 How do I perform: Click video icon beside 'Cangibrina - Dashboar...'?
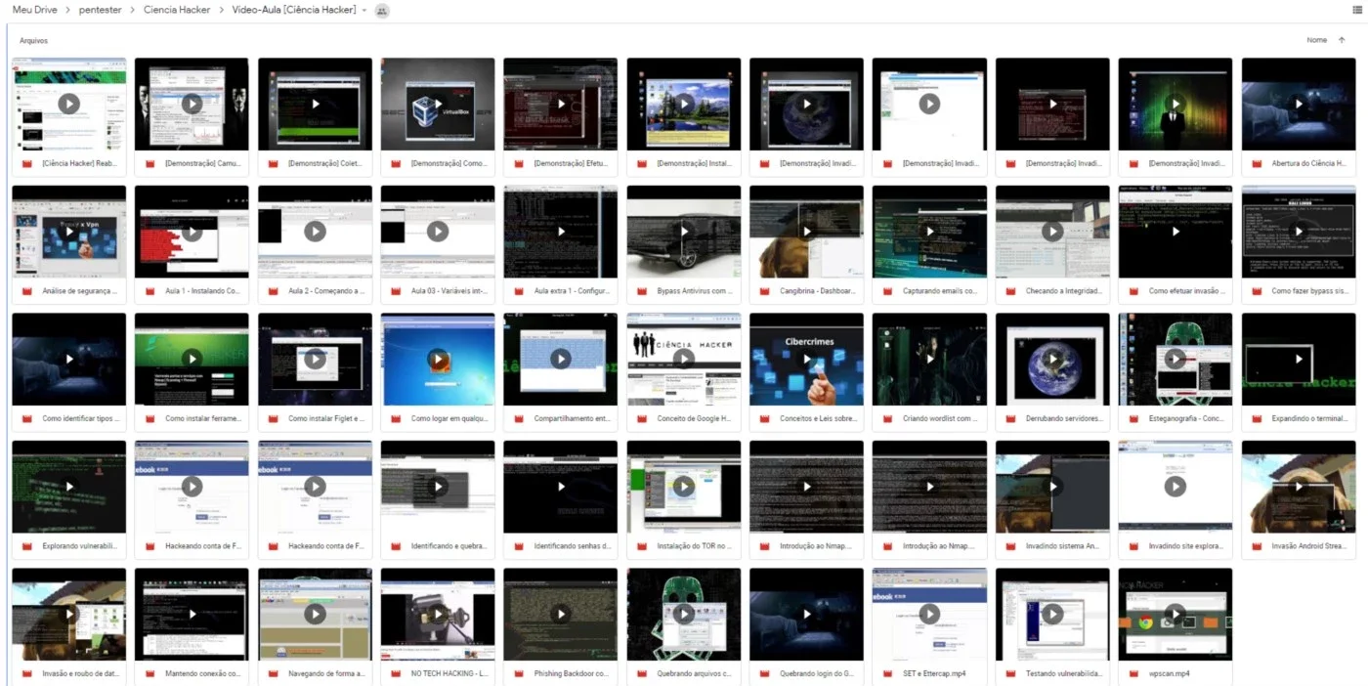pos(765,291)
